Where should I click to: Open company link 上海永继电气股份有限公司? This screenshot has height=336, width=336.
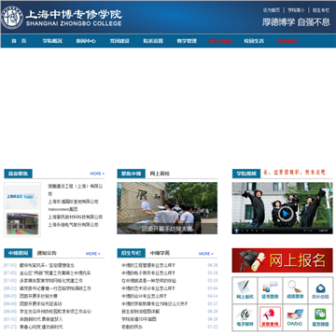pyautogui.click(x=73, y=225)
